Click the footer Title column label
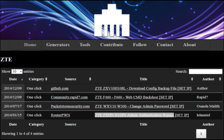Viewport: 224px width, 140px height. [143, 124]
